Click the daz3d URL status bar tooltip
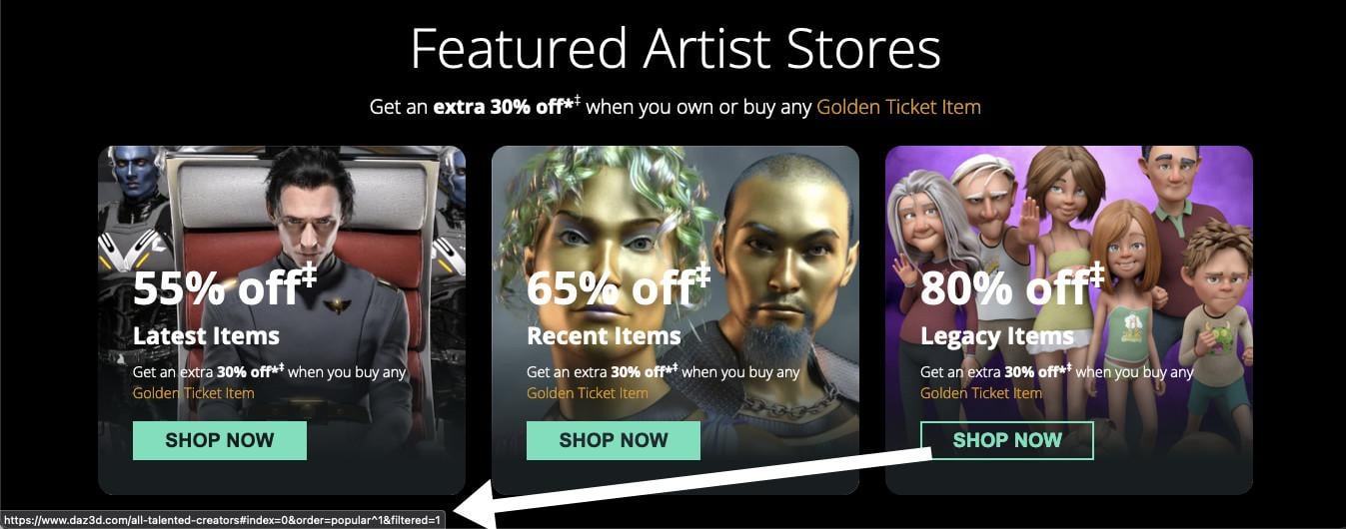The height and width of the screenshot is (529, 1346). (224, 520)
